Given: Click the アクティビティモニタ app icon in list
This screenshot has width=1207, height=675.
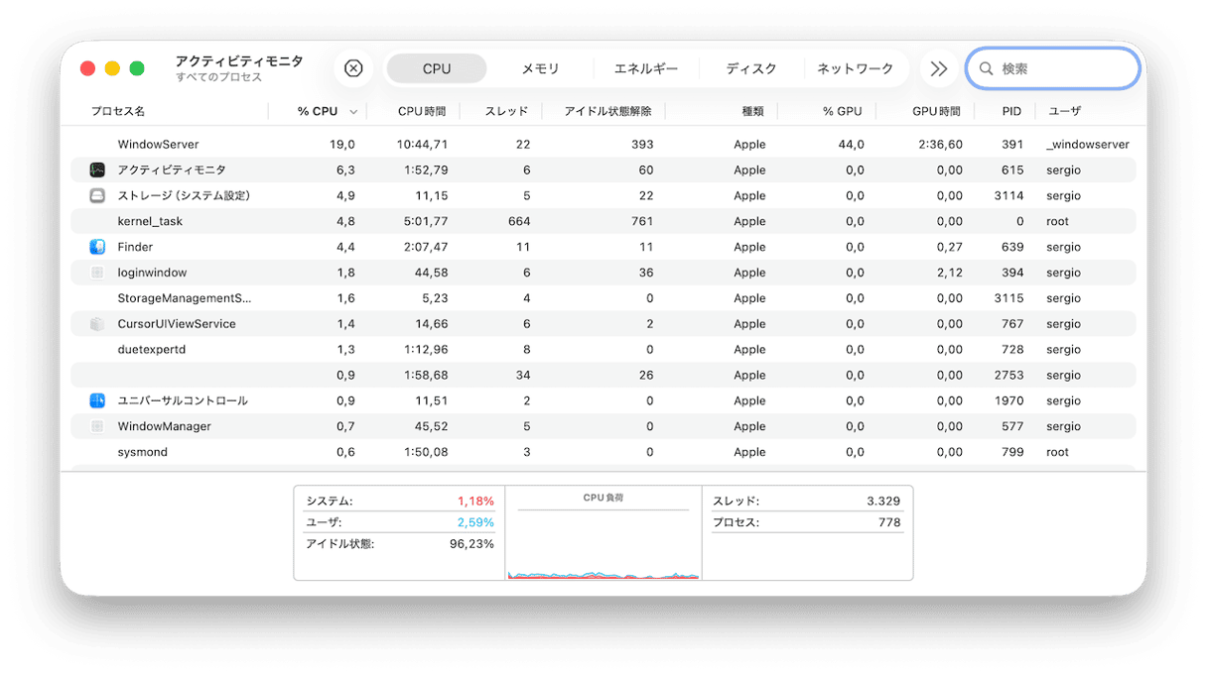Looking at the screenshot, I should [x=97, y=170].
